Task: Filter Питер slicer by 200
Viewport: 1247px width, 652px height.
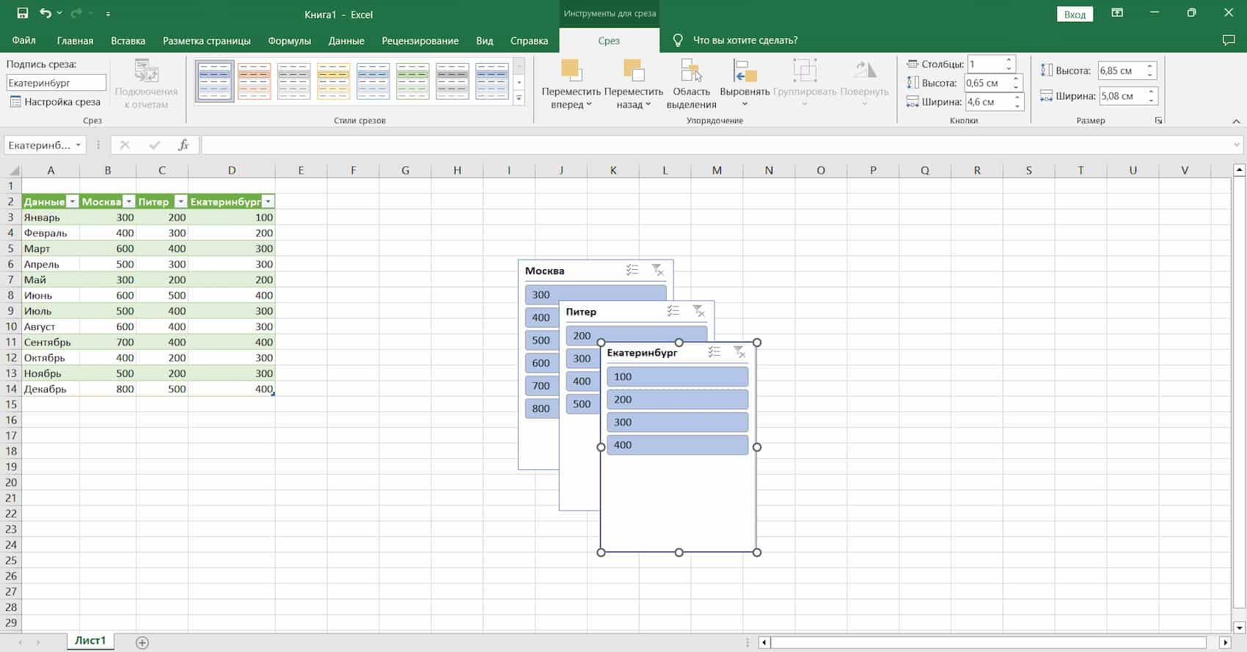Action: (x=637, y=335)
